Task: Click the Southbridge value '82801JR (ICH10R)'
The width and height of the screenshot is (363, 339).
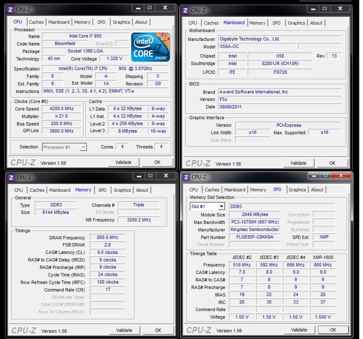Action: [280, 63]
